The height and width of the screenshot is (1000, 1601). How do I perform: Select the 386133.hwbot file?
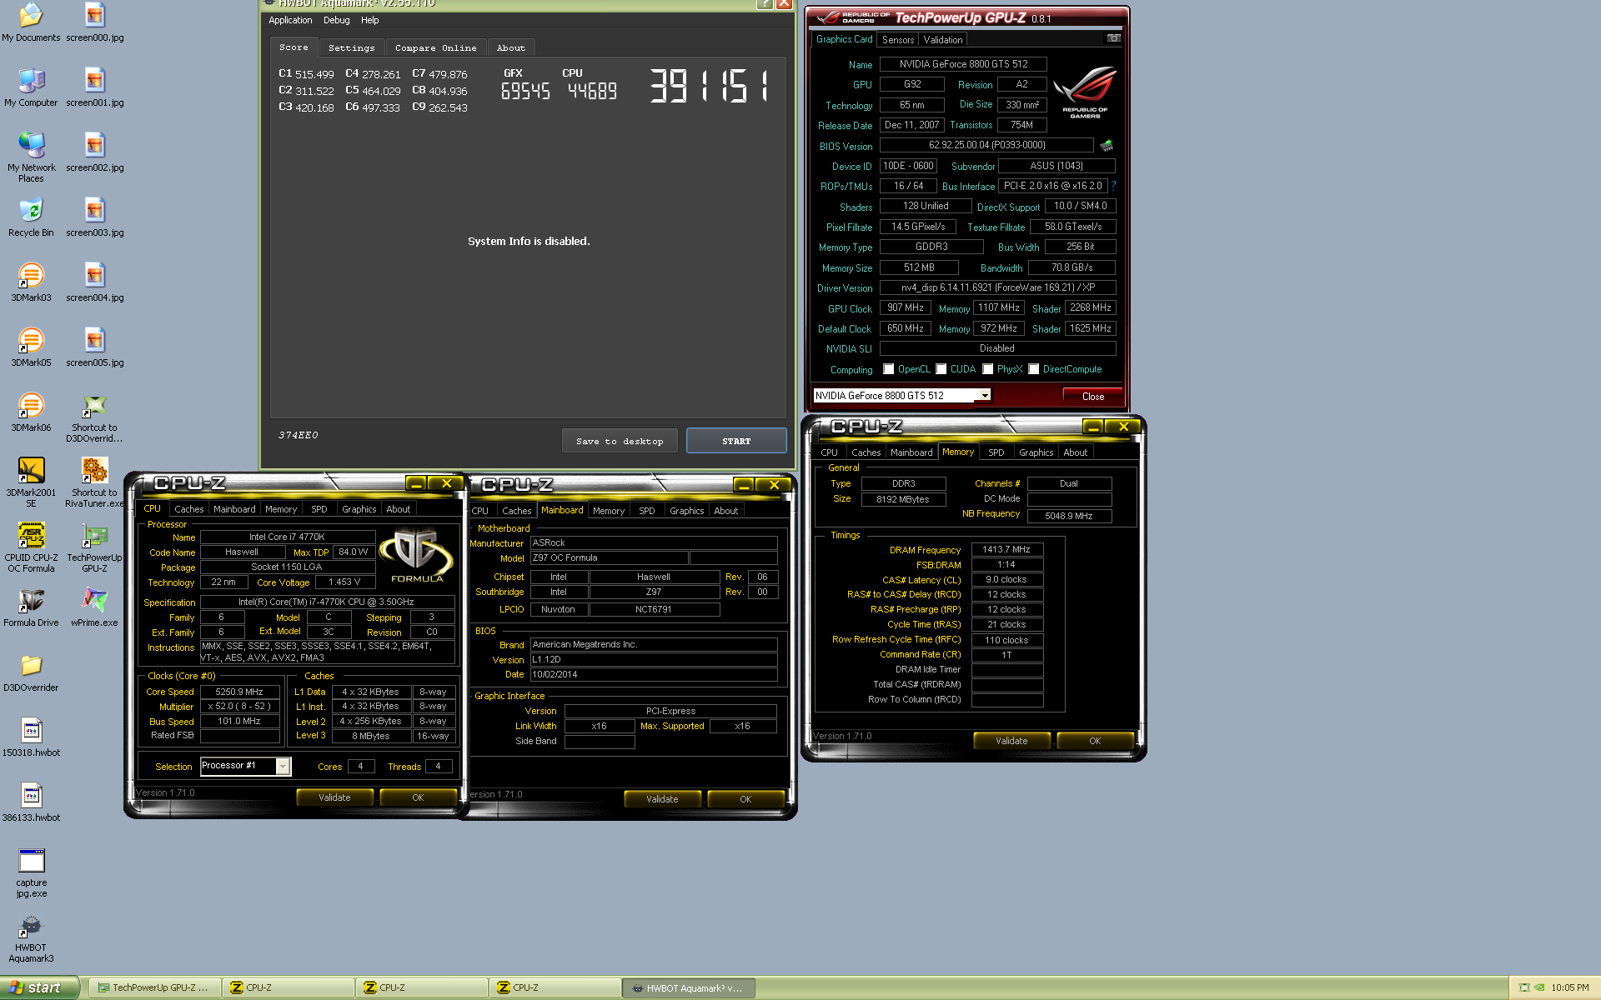coord(31,802)
